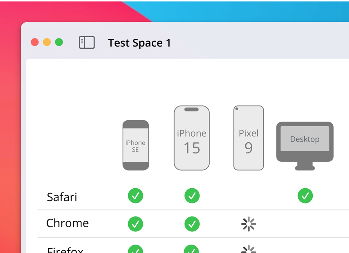The width and height of the screenshot is (349, 253).
Task: Click Safari checkmark under iPhone 15
Action: tap(192, 196)
